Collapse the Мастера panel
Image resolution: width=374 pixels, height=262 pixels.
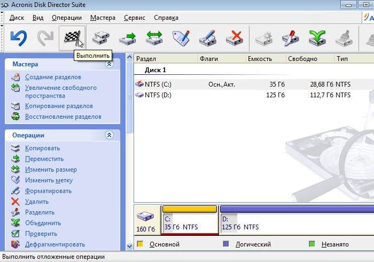(x=109, y=64)
